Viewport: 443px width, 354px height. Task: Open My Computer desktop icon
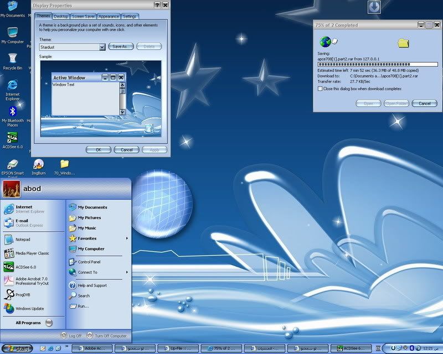click(12, 35)
